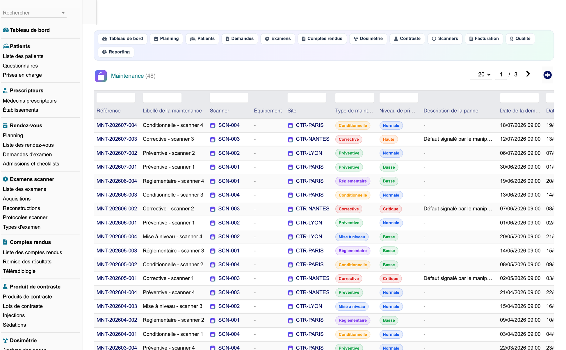Open the Reporting tab
The height and width of the screenshot is (350, 566).
pyautogui.click(x=116, y=52)
